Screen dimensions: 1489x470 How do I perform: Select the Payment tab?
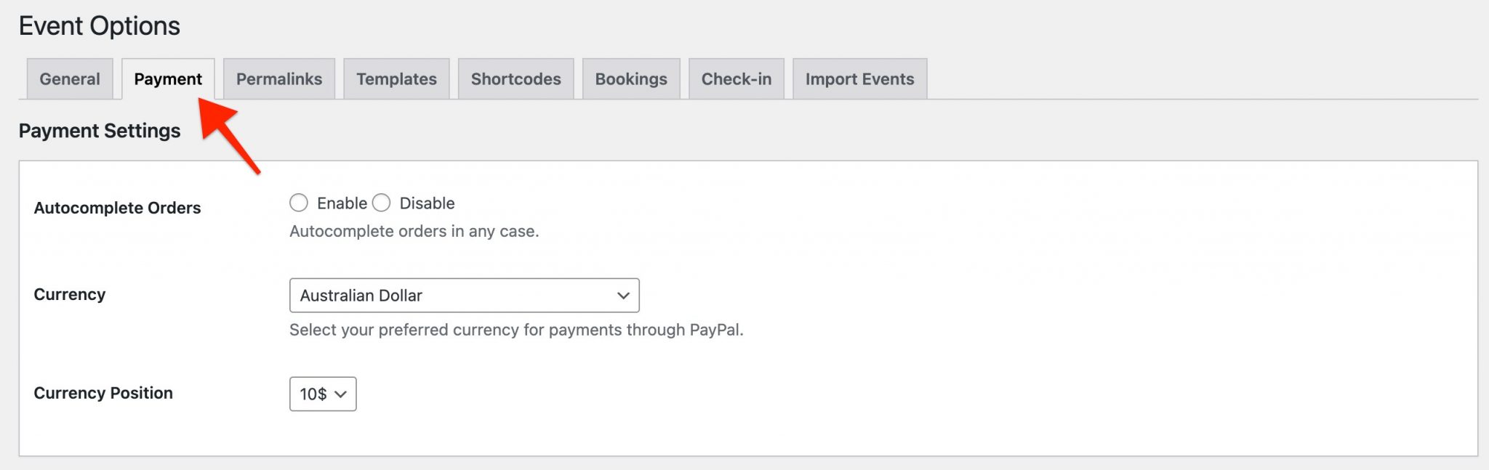pos(168,78)
